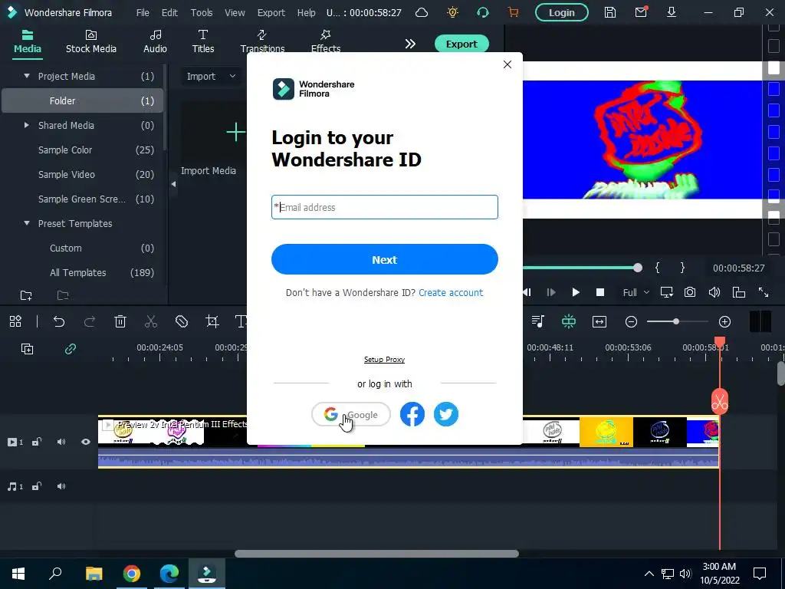Expand more tabs with double chevron

pyautogui.click(x=410, y=44)
